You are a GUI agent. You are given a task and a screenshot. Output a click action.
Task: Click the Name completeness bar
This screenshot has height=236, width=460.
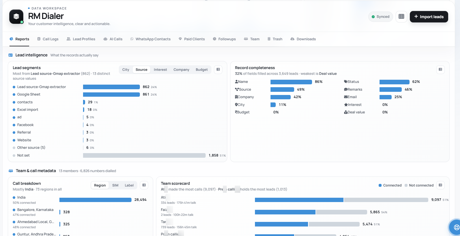[291, 82]
